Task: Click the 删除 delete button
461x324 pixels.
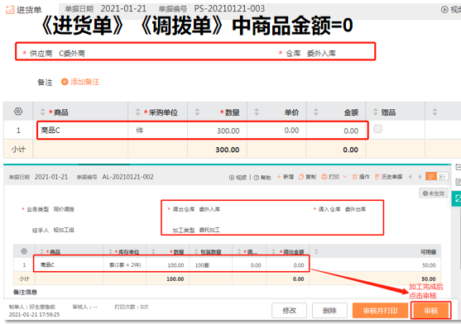Action: tap(329, 311)
